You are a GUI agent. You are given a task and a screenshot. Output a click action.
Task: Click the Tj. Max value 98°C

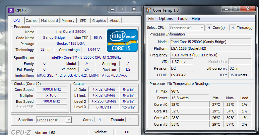pyautogui.click(x=189, y=91)
